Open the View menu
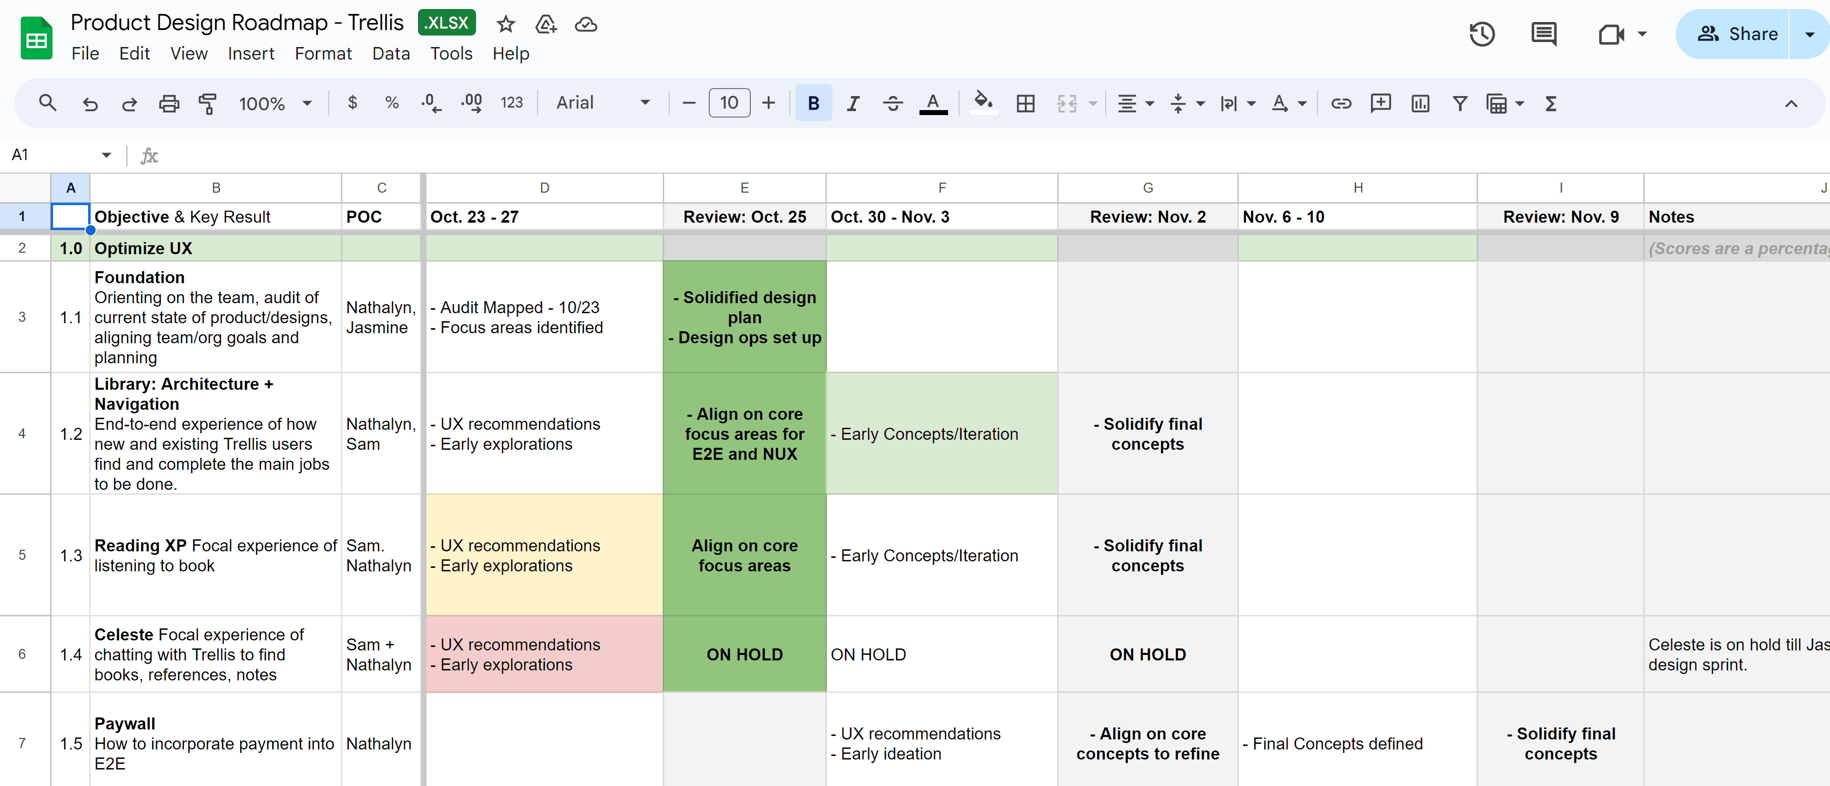 pyautogui.click(x=189, y=54)
